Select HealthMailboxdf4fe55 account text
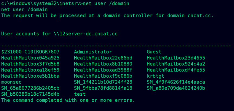This screenshot has height=111, width=234. pyautogui.click(x=176, y=70)
